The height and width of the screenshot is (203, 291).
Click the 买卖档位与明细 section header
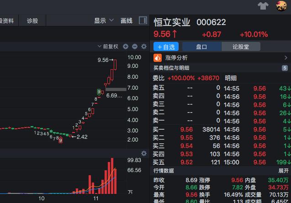pyautogui.click(x=171, y=68)
